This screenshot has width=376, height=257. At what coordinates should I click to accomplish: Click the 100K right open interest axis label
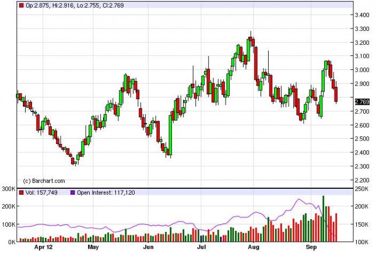coord(361,242)
